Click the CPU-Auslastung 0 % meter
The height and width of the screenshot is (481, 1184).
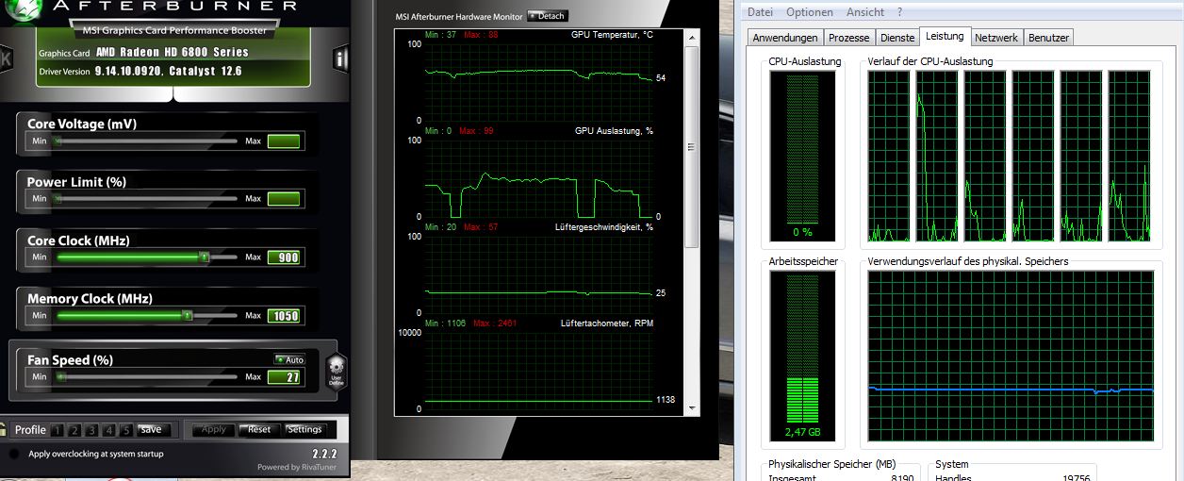pyautogui.click(x=802, y=157)
